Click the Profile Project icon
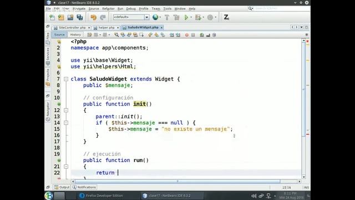The height and width of the screenshot is (200, 355). coord(210,17)
